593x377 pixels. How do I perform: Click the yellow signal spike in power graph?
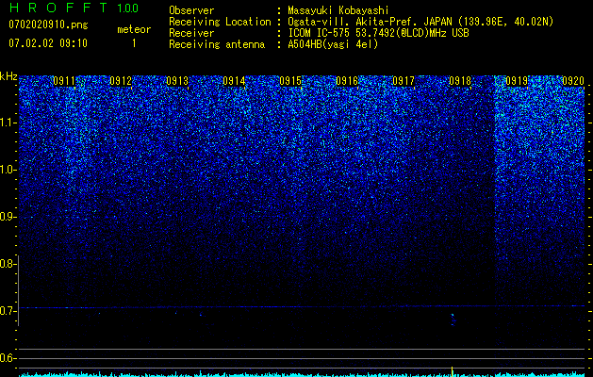coord(452,371)
